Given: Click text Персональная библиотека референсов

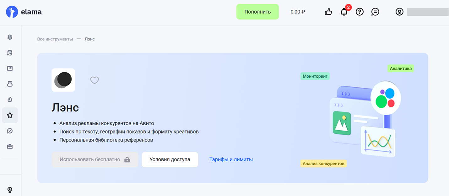Looking at the screenshot, I should (106, 140).
